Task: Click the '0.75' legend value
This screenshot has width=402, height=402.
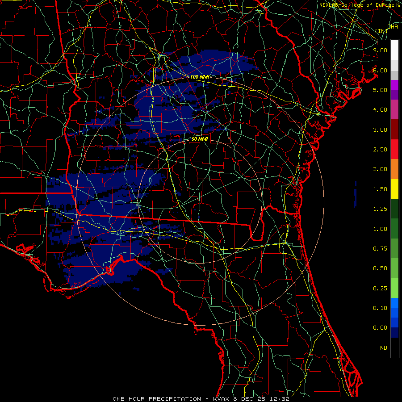Action: 380,248
